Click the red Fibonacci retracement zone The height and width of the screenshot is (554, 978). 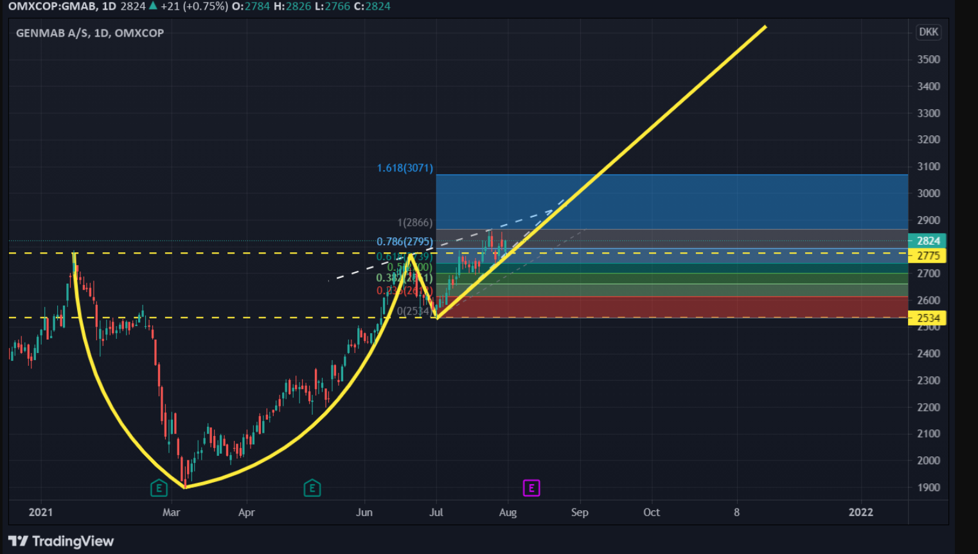pyautogui.click(x=671, y=307)
